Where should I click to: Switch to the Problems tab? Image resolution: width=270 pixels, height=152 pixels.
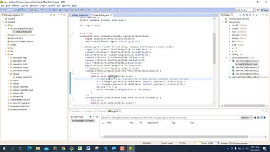[75, 111]
